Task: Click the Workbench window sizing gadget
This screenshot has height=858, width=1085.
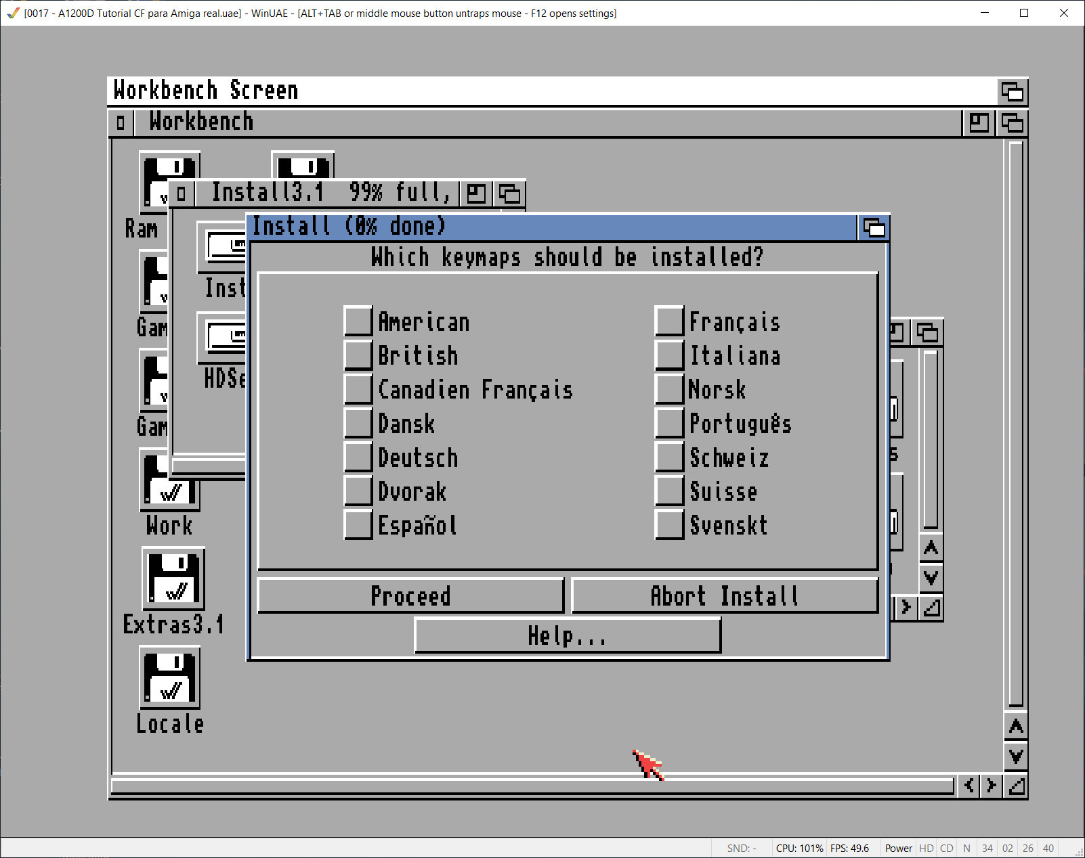Action: (1016, 785)
